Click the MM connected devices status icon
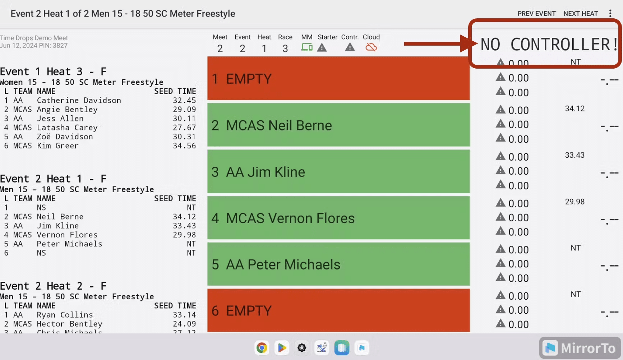Image resolution: width=623 pixels, height=360 pixels. pos(306,47)
